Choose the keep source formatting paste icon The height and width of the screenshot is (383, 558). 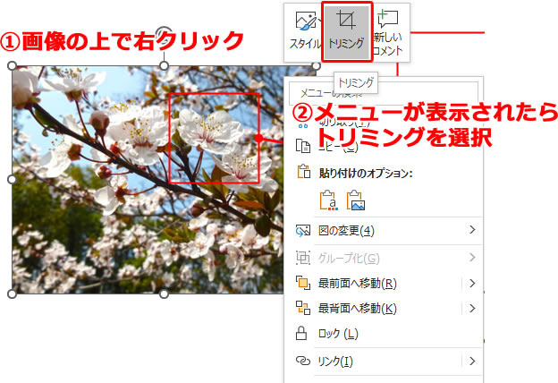pyautogui.click(x=328, y=200)
